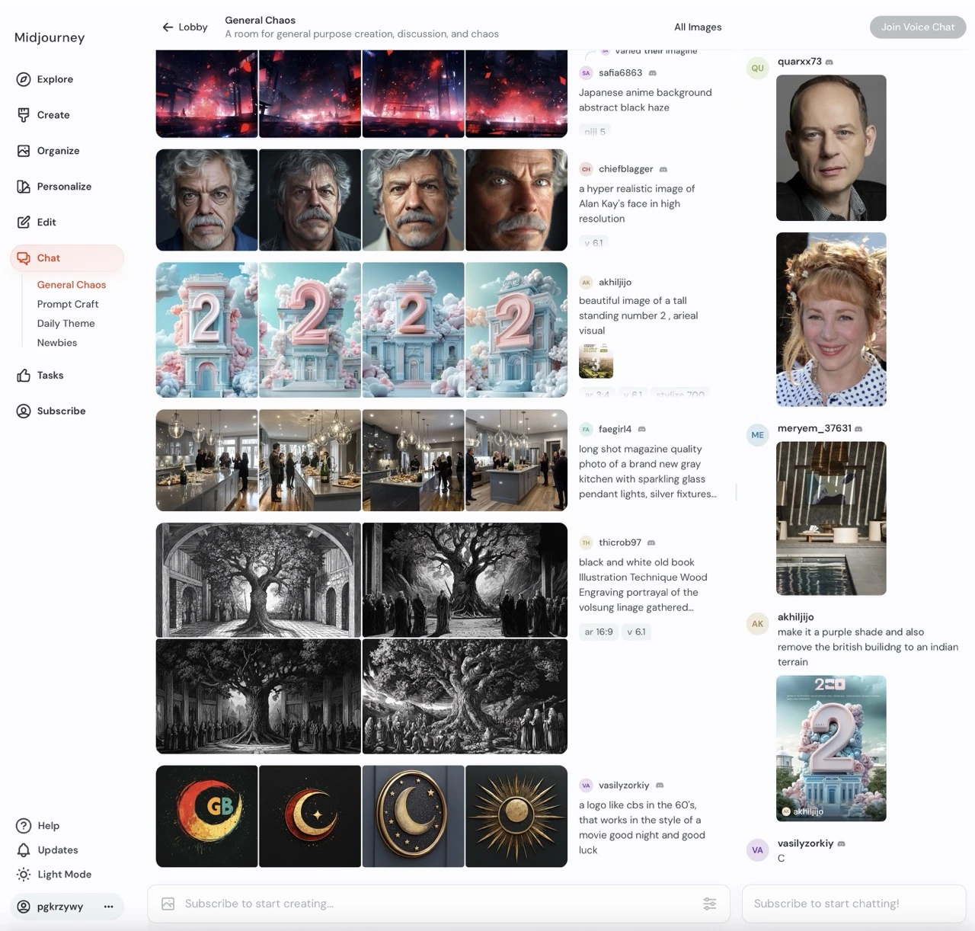This screenshot has height=931, width=975.
Task: Click the 'a logo like cbs' prompt text
Action: pyautogui.click(x=642, y=827)
